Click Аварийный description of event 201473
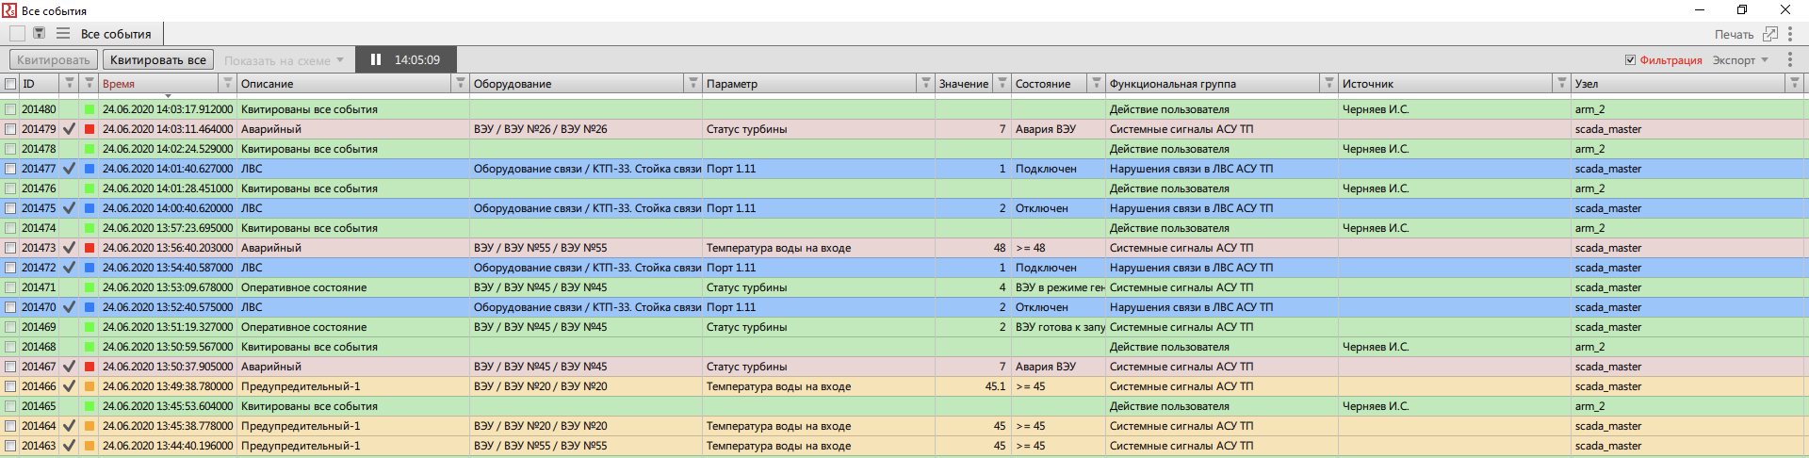 (x=271, y=248)
